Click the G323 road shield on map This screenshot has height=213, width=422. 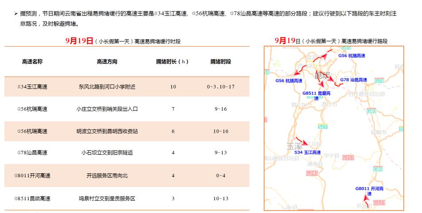[x=379, y=203]
